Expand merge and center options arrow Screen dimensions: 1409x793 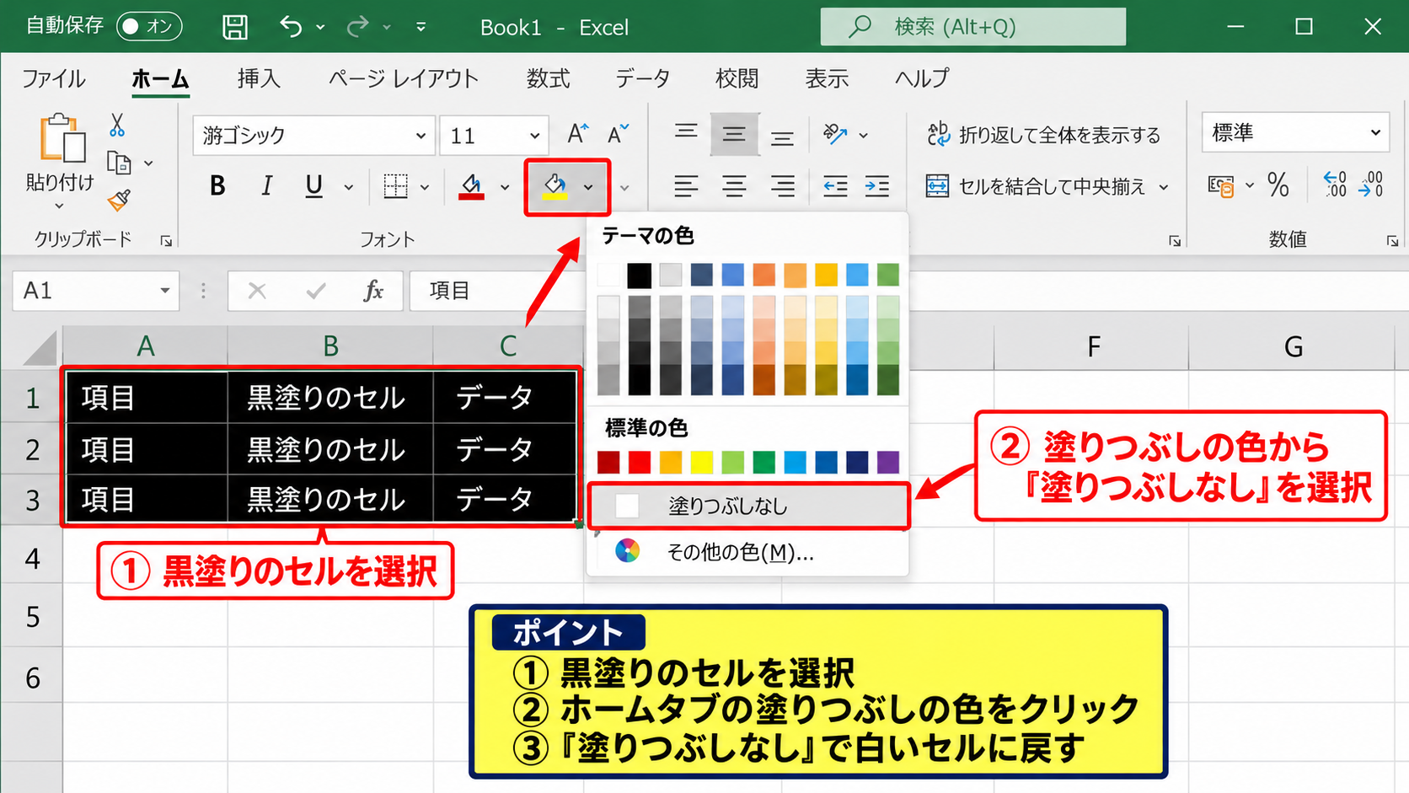1164,187
